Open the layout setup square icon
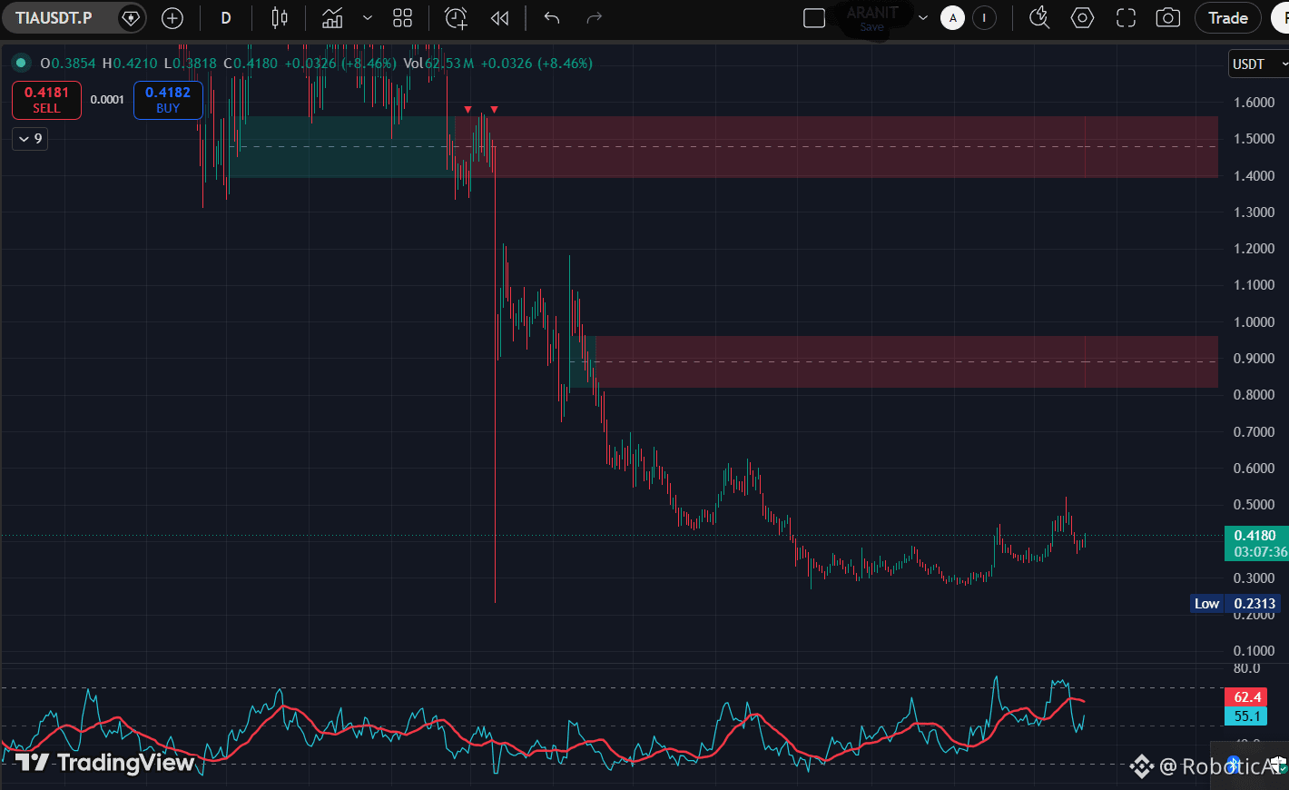The height and width of the screenshot is (790, 1289). coord(814,18)
